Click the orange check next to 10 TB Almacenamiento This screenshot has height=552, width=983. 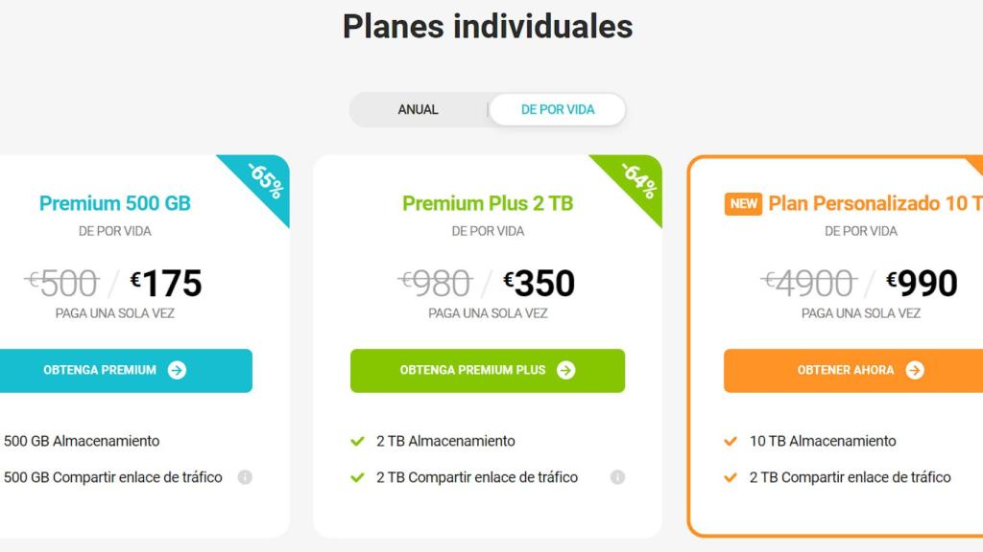731,442
